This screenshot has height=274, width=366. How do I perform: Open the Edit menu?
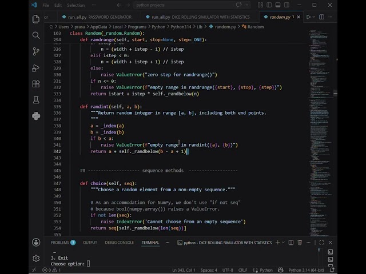point(58,5)
